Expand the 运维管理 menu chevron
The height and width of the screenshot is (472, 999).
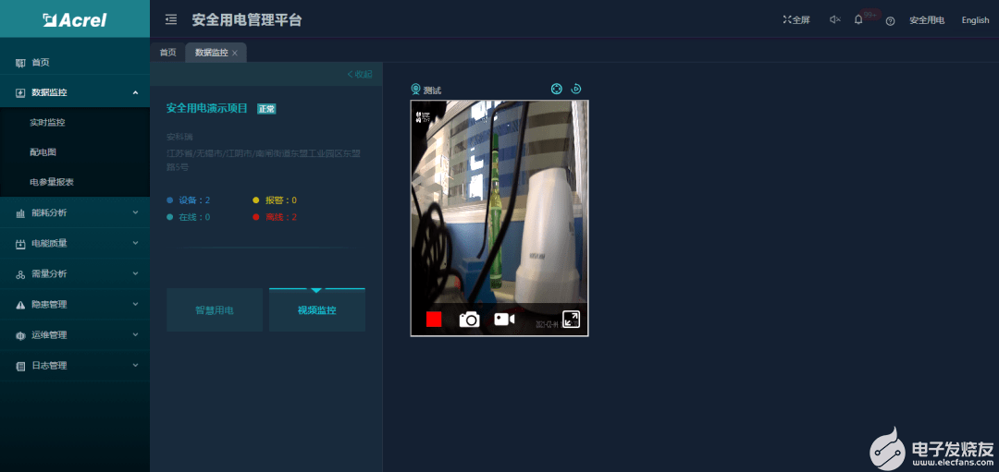135,334
